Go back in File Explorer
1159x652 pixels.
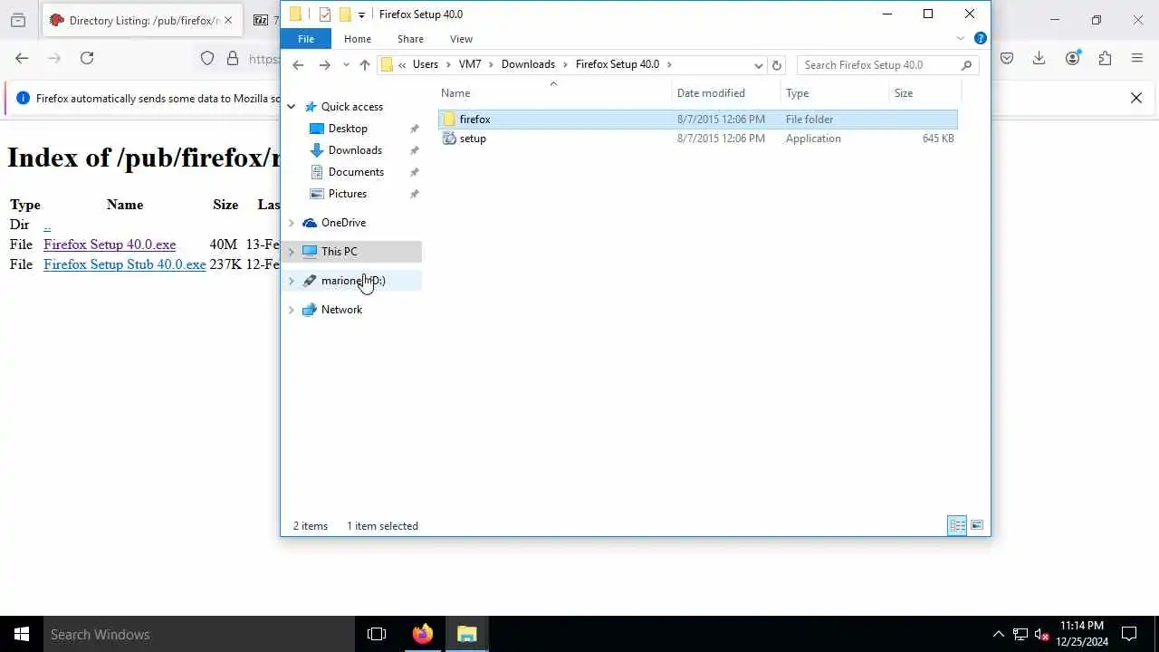(298, 65)
